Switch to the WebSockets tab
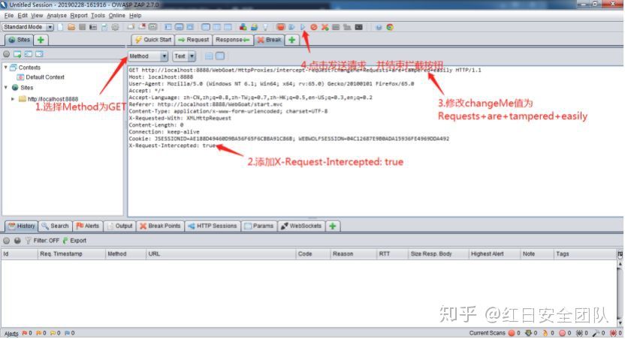 tap(301, 226)
